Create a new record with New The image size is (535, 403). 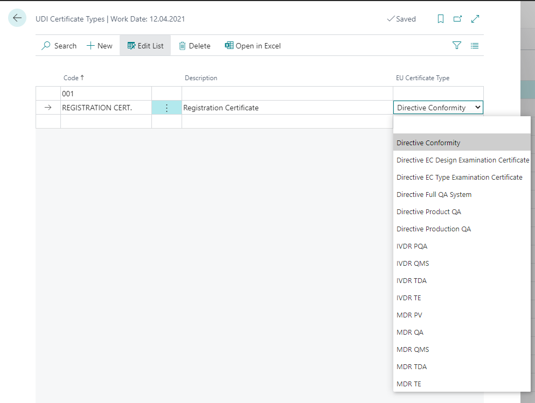click(x=100, y=46)
